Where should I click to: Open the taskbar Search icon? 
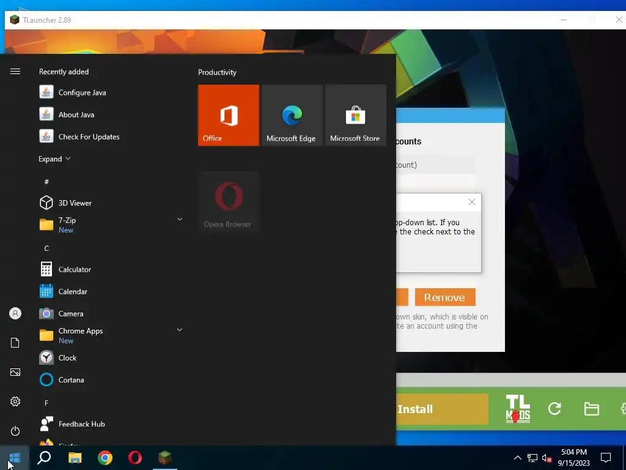(44, 458)
